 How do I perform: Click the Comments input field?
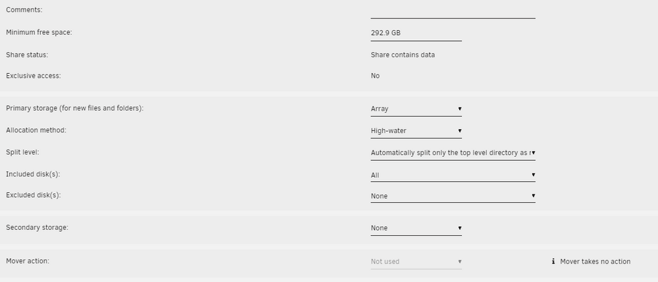tap(453, 11)
